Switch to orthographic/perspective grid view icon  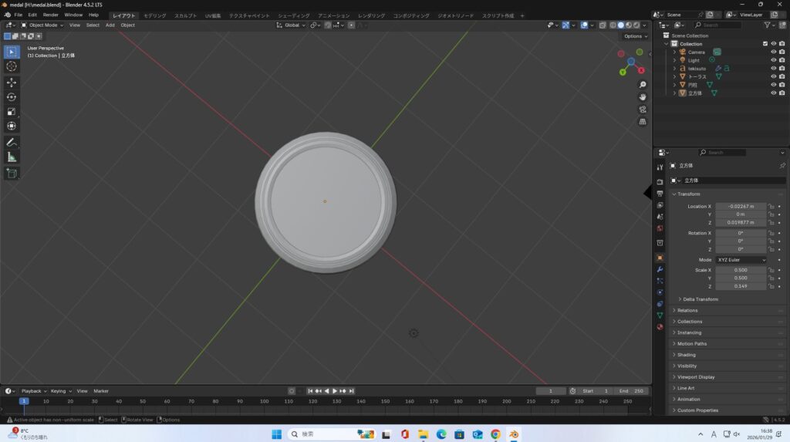643,122
